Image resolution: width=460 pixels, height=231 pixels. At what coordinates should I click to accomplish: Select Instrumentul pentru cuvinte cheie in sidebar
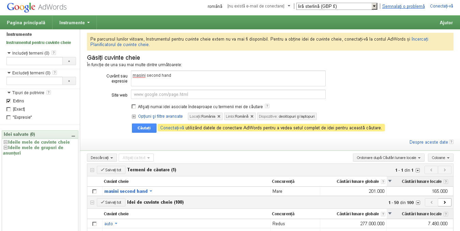[x=39, y=43]
